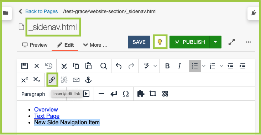Toggle the numbered list button
The image size is (261, 135).
[212, 66]
